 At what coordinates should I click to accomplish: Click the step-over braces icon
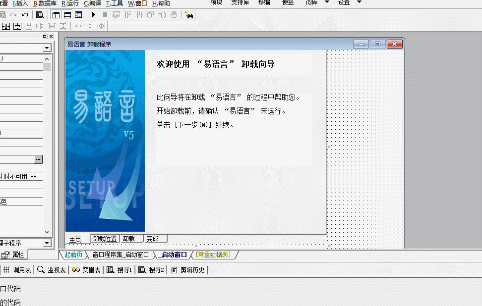139,15
